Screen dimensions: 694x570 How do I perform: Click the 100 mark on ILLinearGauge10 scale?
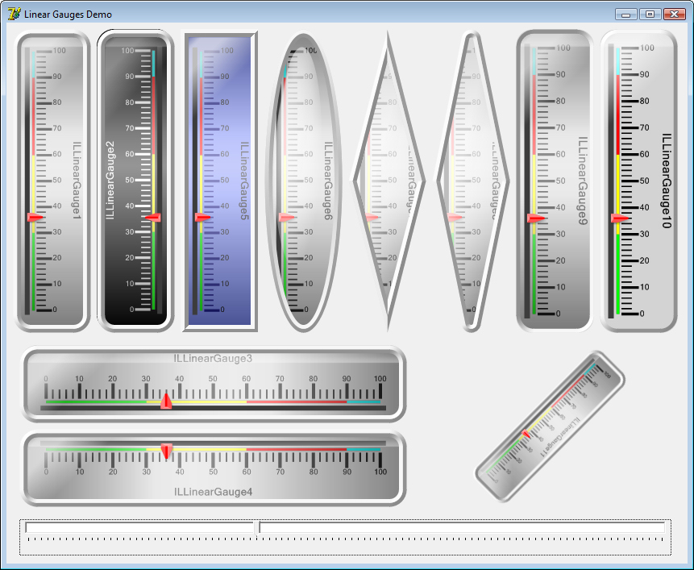646,48
